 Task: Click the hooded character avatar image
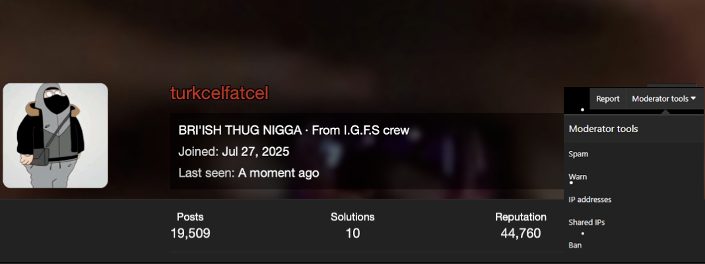pos(55,135)
